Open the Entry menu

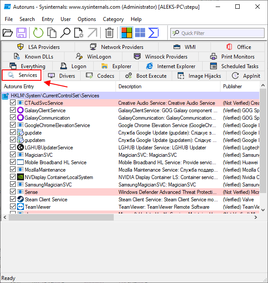pyautogui.click(x=48, y=19)
